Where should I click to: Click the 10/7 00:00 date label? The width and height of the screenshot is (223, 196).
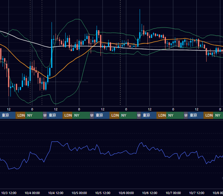click(173, 193)
